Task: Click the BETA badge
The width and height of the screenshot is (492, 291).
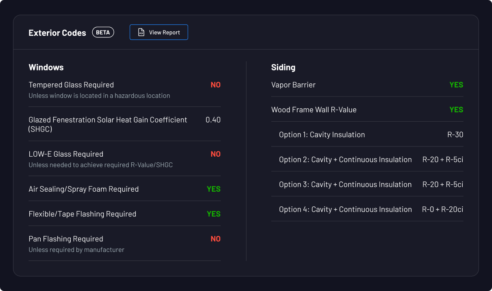Action: [103, 32]
